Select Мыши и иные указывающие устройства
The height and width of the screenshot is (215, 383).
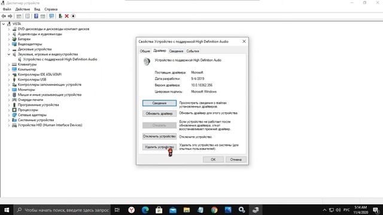[50, 94]
